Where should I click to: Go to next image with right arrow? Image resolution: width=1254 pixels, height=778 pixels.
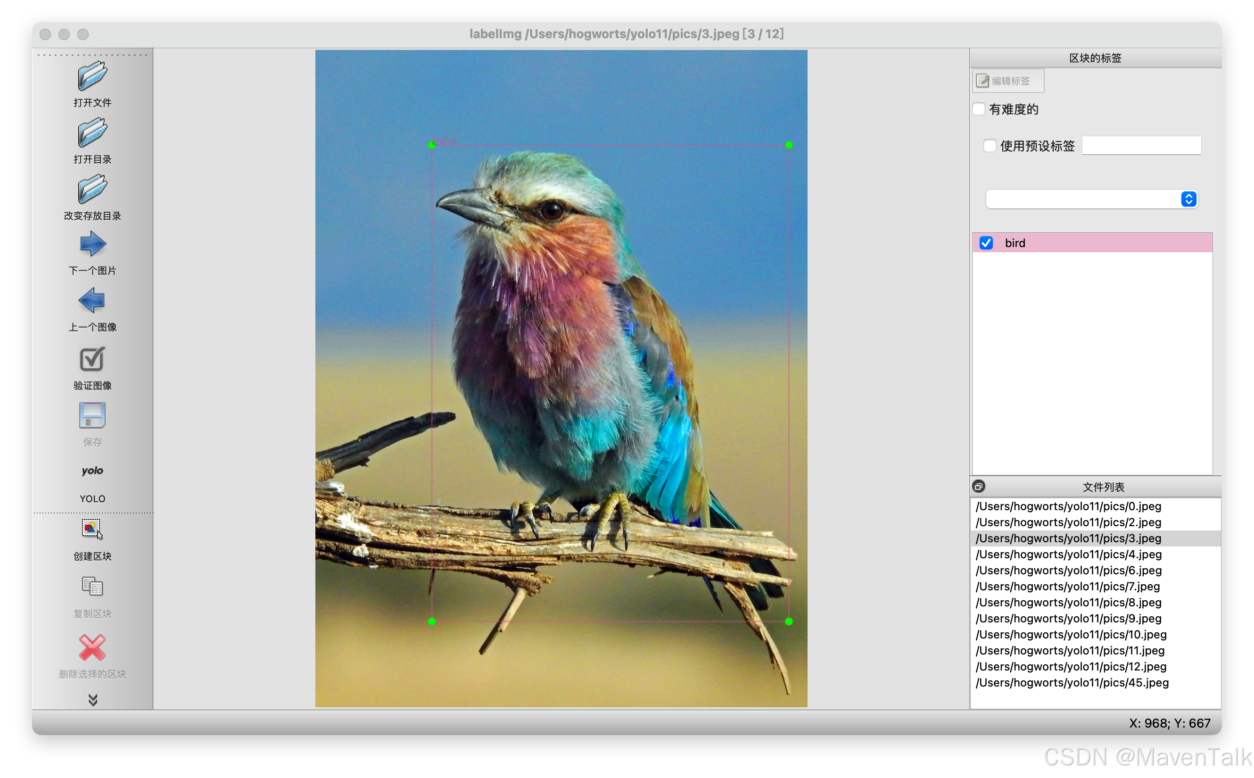[92, 244]
